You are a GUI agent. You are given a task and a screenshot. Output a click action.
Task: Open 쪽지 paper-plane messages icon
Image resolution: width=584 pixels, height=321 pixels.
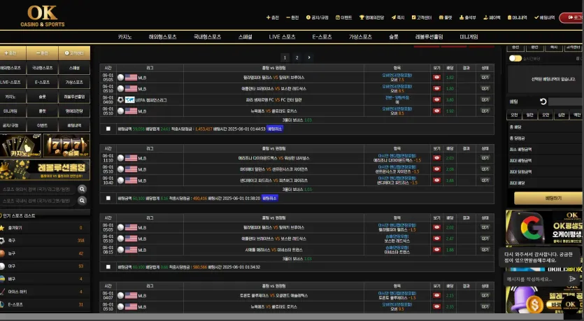[x=393, y=17]
